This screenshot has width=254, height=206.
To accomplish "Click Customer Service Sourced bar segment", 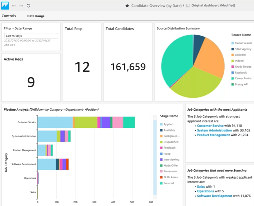I will [x=129, y=122].
